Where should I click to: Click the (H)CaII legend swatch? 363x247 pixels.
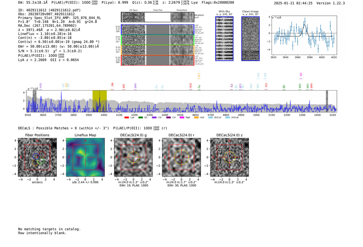[228, 117]
